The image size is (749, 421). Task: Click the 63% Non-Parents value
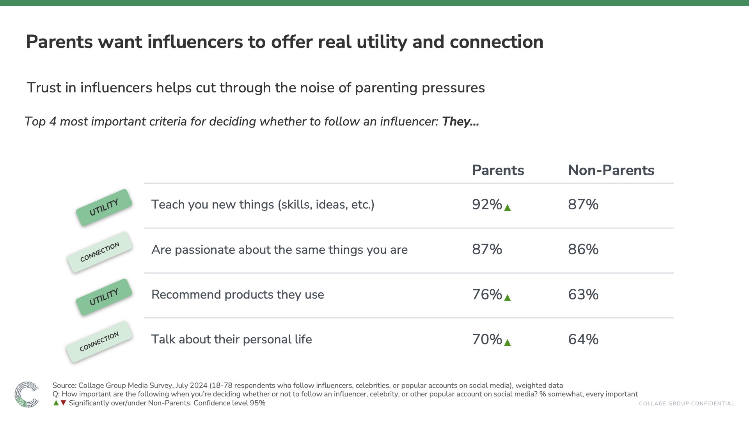(583, 295)
